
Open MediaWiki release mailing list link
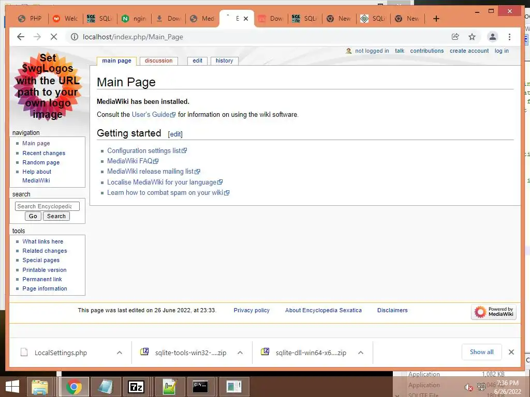[154, 172]
